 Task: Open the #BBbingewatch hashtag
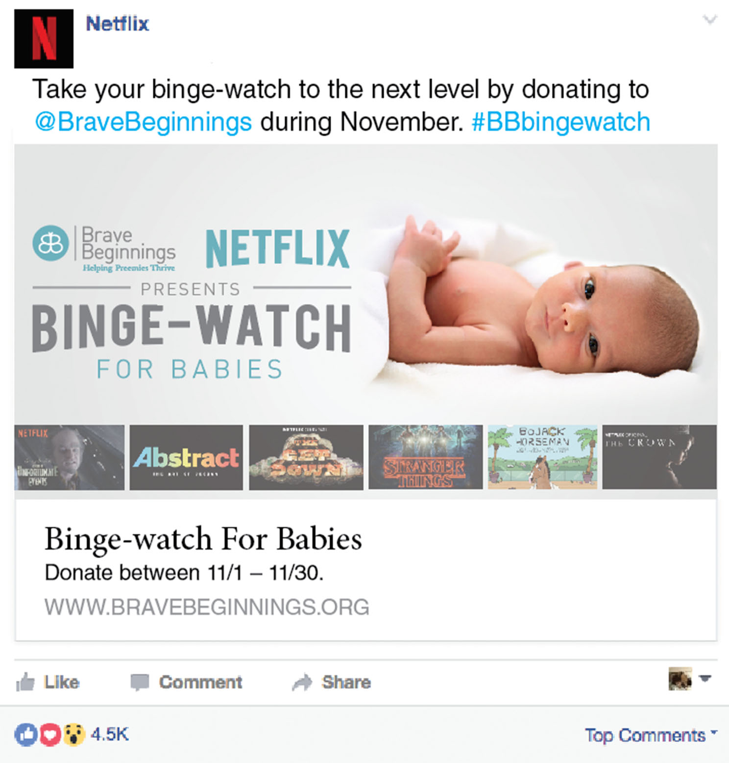pyautogui.click(x=561, y=122)
